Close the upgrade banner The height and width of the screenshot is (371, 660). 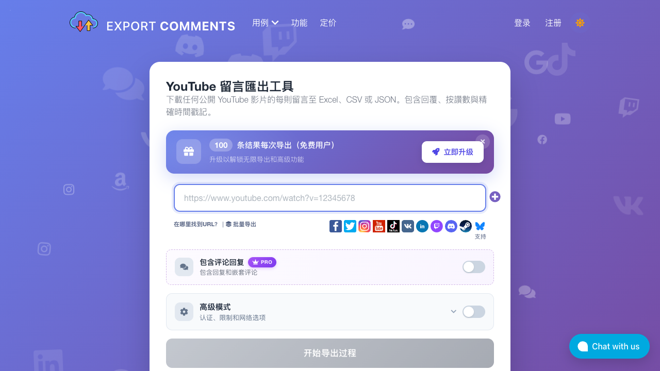click(x=483, y=141)
